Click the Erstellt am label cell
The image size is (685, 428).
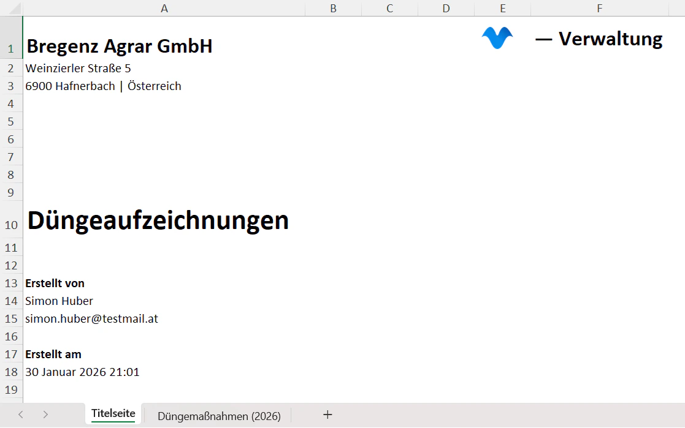[x=53, y=354]
